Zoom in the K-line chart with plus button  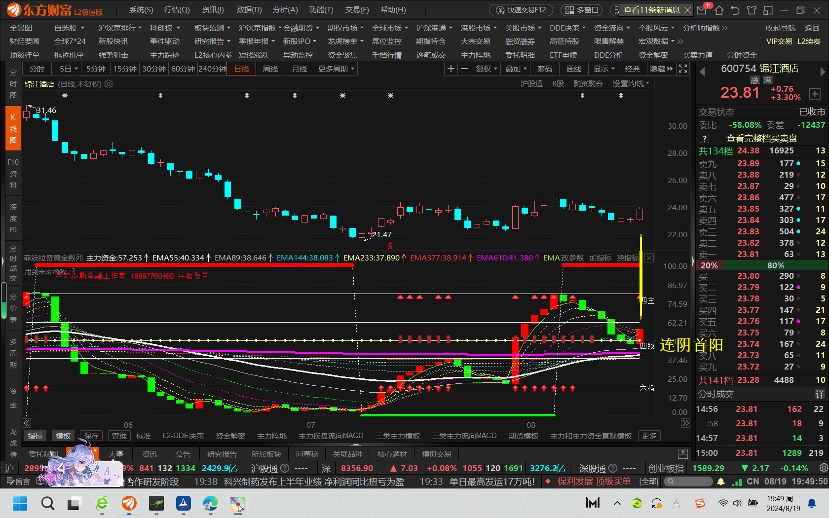click(451, 69)
